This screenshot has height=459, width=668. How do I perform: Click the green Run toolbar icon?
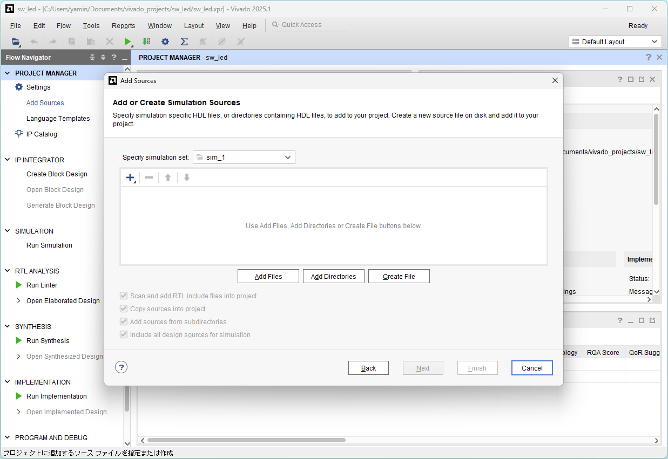tap(128, 42)
